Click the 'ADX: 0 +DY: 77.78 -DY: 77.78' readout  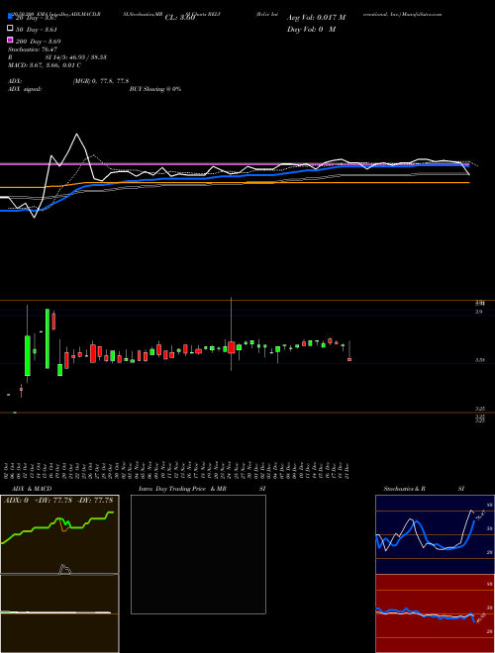tap(58, 501)
